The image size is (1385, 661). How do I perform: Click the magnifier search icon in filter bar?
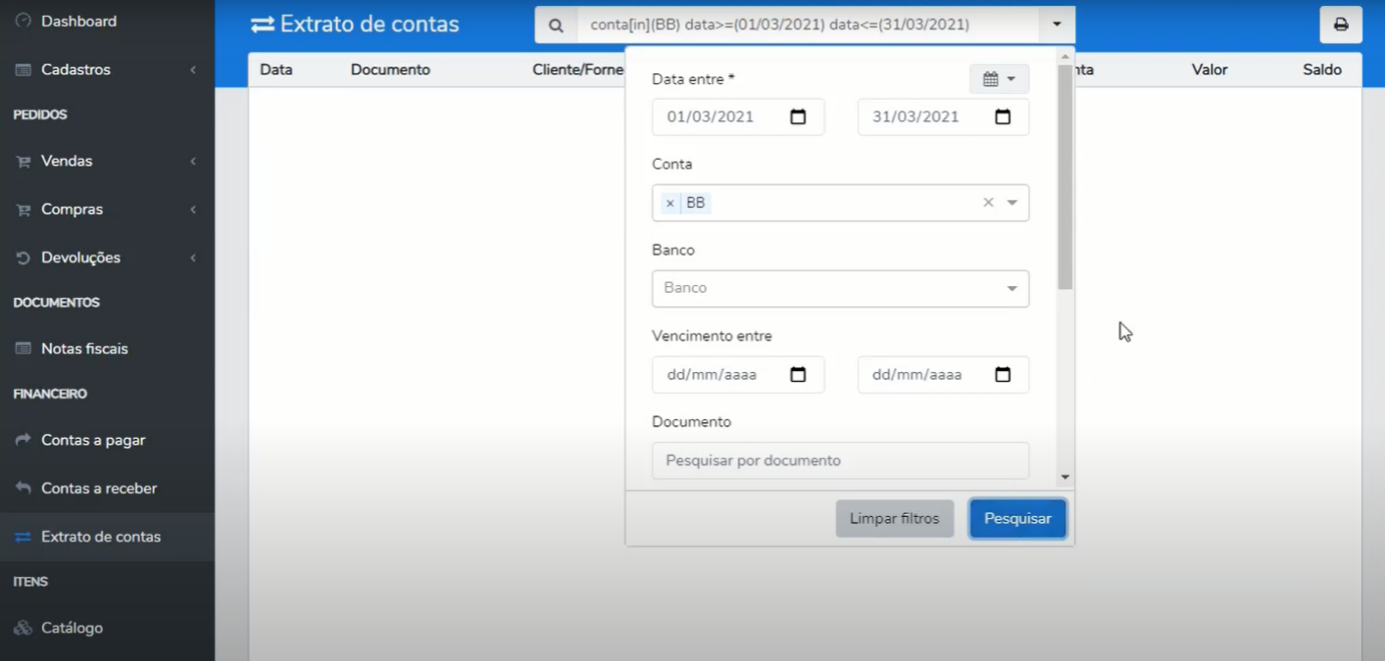coord(556,25)
